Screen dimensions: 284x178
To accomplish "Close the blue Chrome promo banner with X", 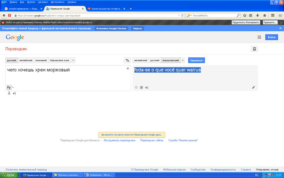I will click(280, 28).
